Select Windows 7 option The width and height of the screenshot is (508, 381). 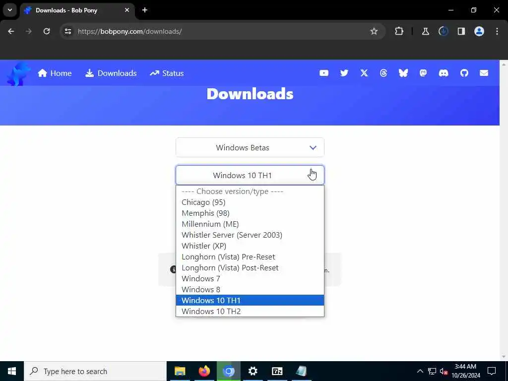coord(250,279)
